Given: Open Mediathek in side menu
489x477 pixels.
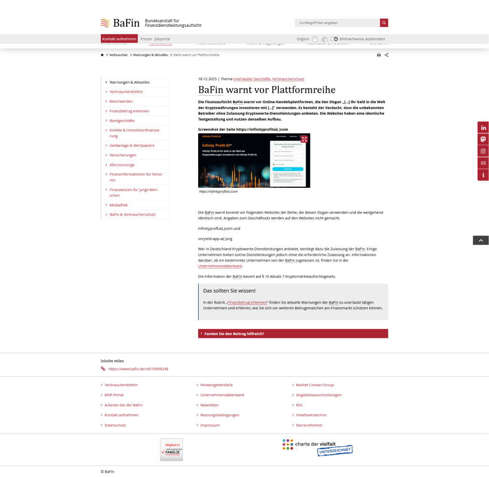Looking at the screenshot, I should [x=118, y=205].
